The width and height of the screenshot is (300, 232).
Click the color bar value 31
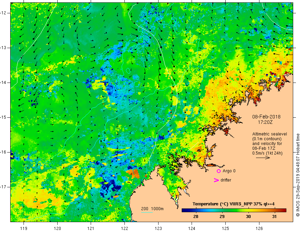point(274,217)
